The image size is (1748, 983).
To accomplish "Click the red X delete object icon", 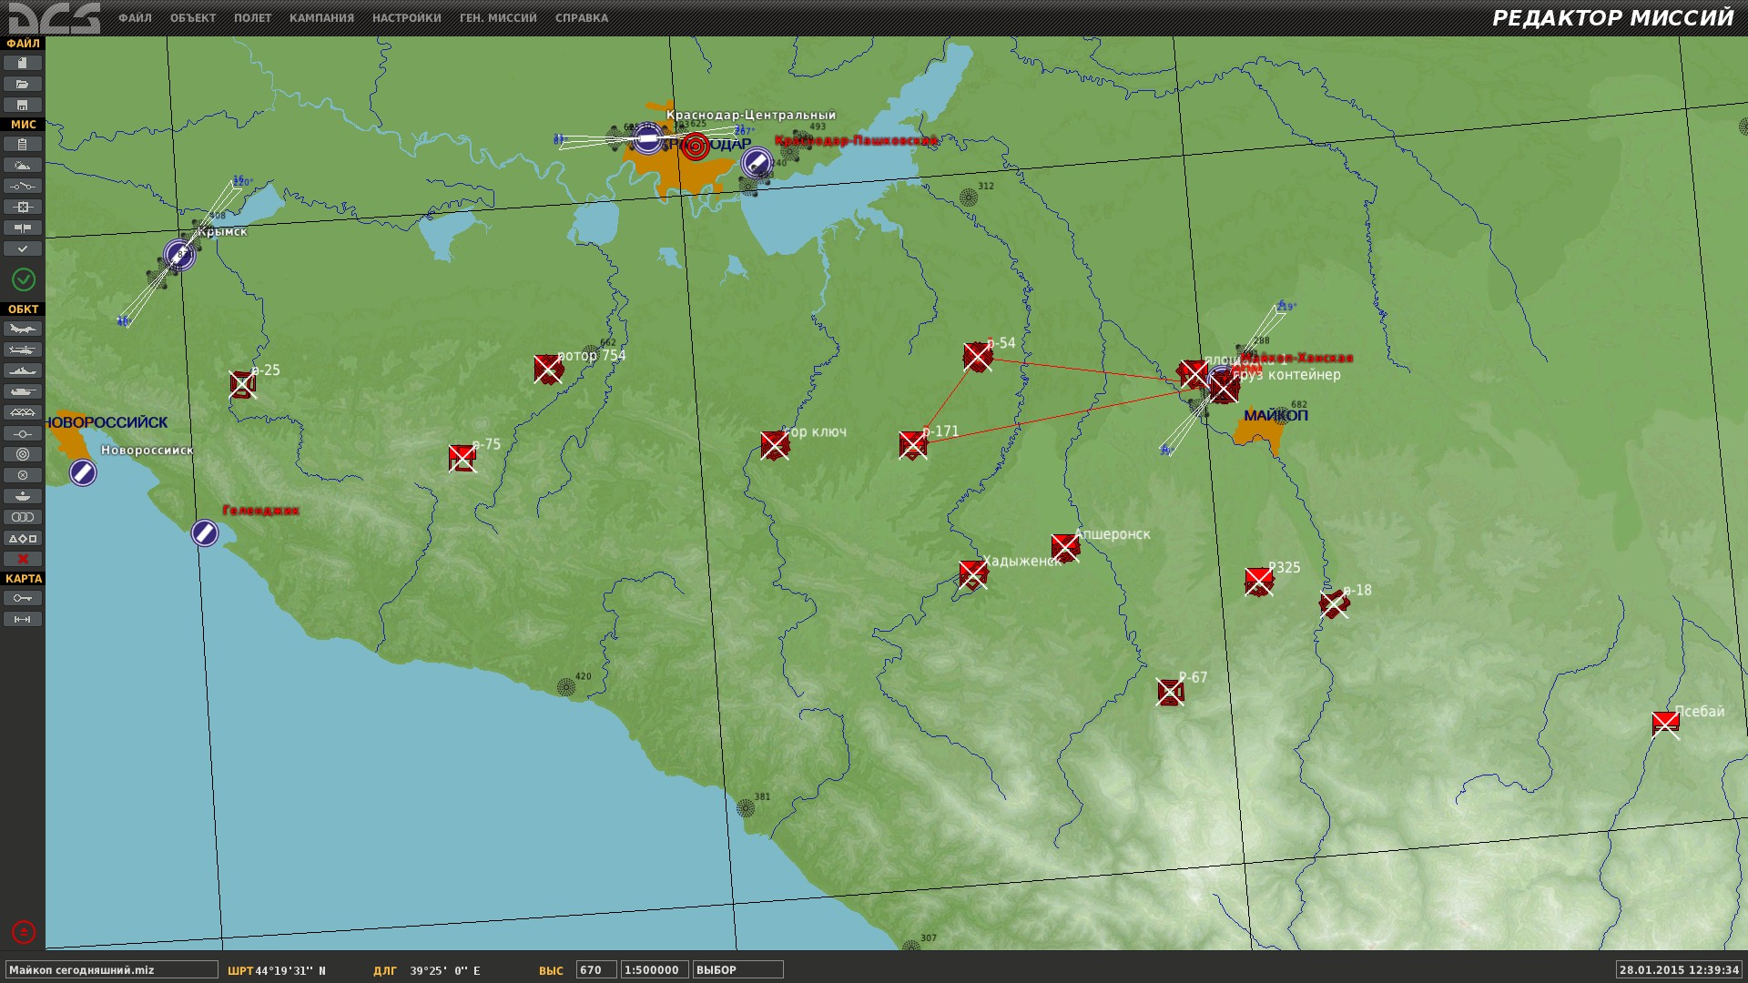I will [x=23, y=559].
